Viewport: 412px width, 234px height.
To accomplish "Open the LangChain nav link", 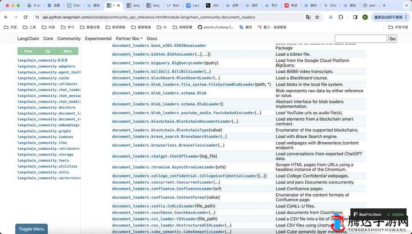I will [28, 38].
